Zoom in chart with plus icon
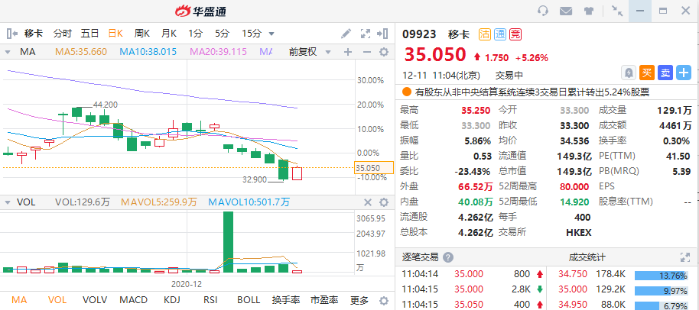This screenshot has height=310, width=699. click(348, 52)
